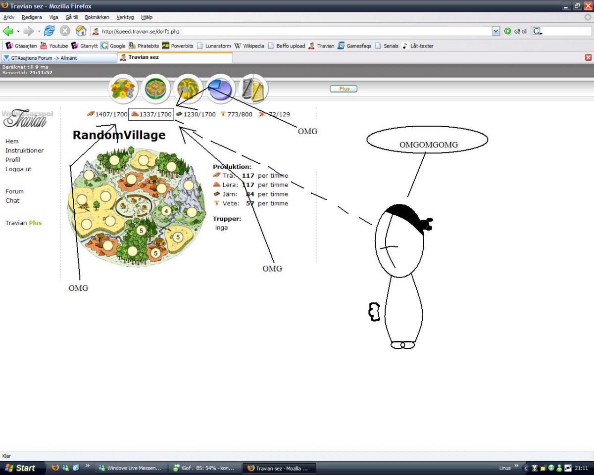This screenshot has width=594, height=475.
Task: Open the Lunarstorm bookmark
Action: (214, 46)
